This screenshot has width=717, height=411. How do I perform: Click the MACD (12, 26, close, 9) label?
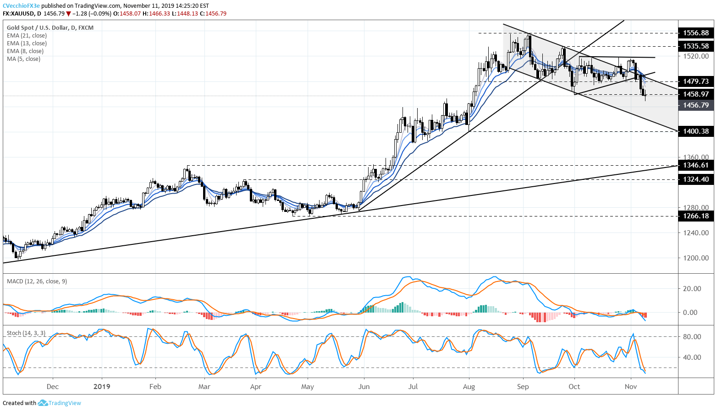(x=37, y=281)
